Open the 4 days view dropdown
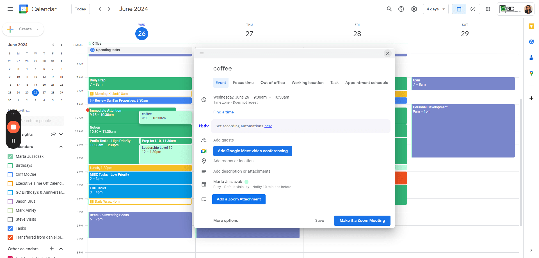 (436, 9)
